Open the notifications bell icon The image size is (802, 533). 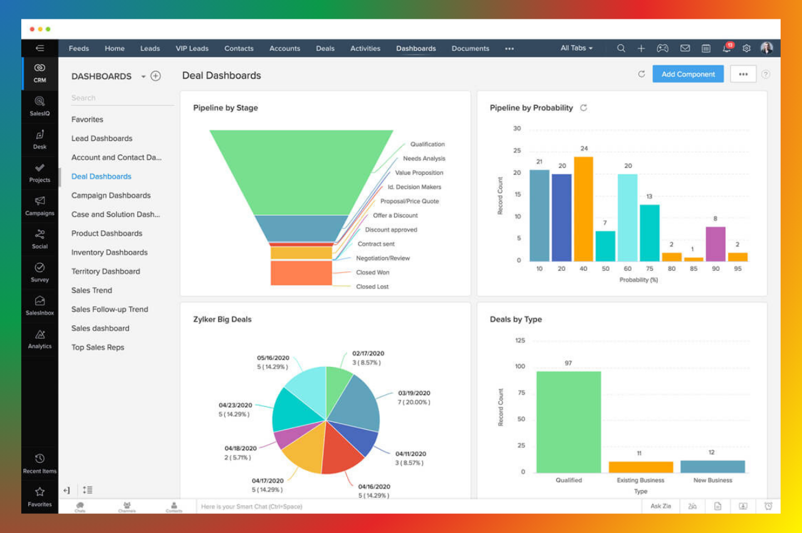(x=727, y=48)
